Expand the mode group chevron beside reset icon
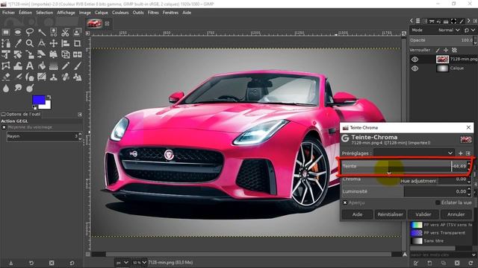This screenshot has height=268, width=478. tap(473, 30)
